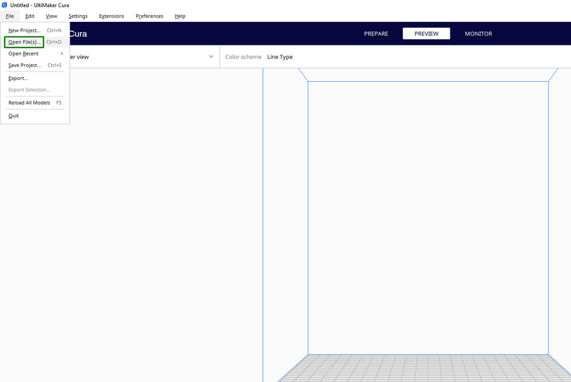Click the PREVIEW stage button
Viewport: 571px width, 382px height.
(426, 34)
